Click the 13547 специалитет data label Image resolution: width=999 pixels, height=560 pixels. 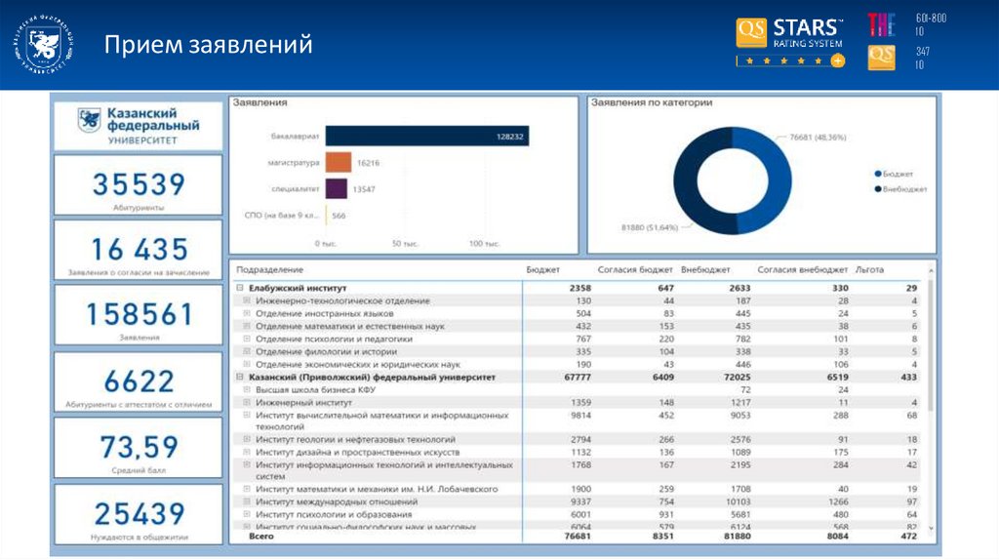pyautogui.click(x=364, y=189)
